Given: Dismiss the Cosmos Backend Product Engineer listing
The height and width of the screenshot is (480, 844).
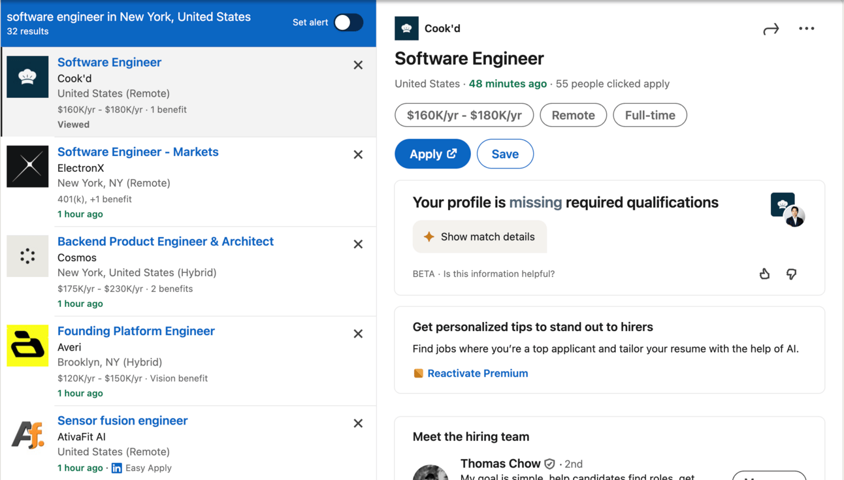Looking at the screenshot, I should (x=358, y=244).
